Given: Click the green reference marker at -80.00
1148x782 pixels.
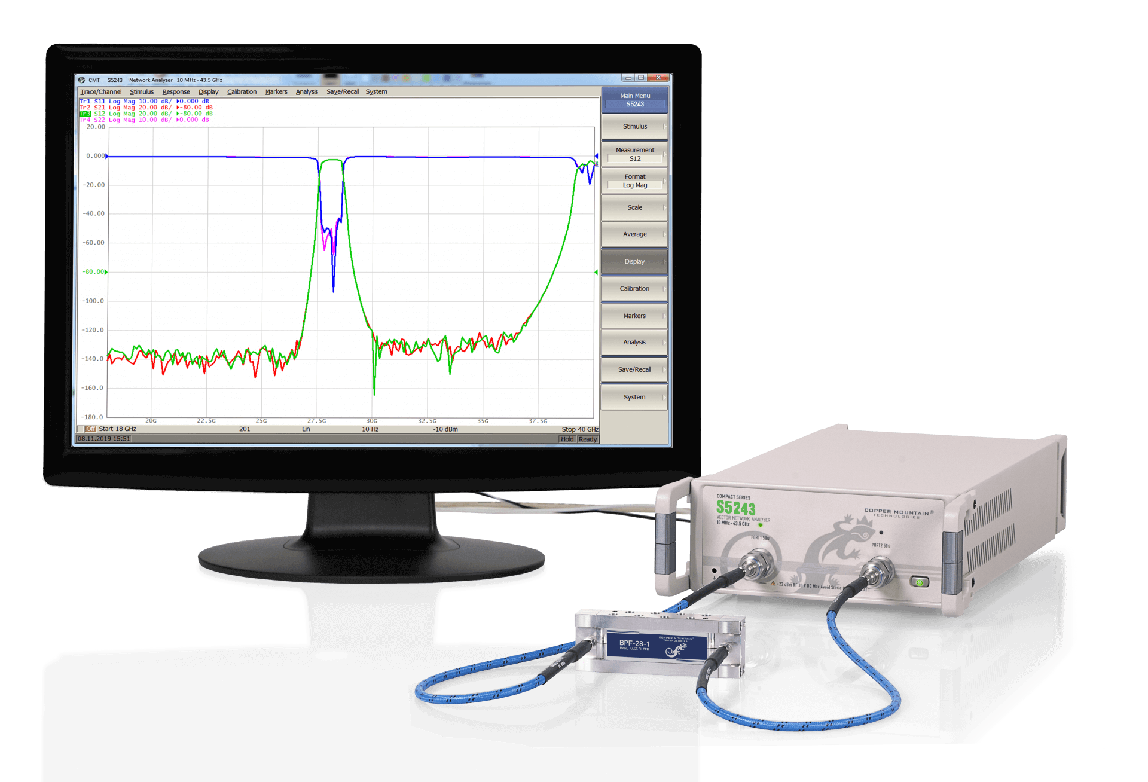Looking at the screenshot, I should tap(107, 272).
